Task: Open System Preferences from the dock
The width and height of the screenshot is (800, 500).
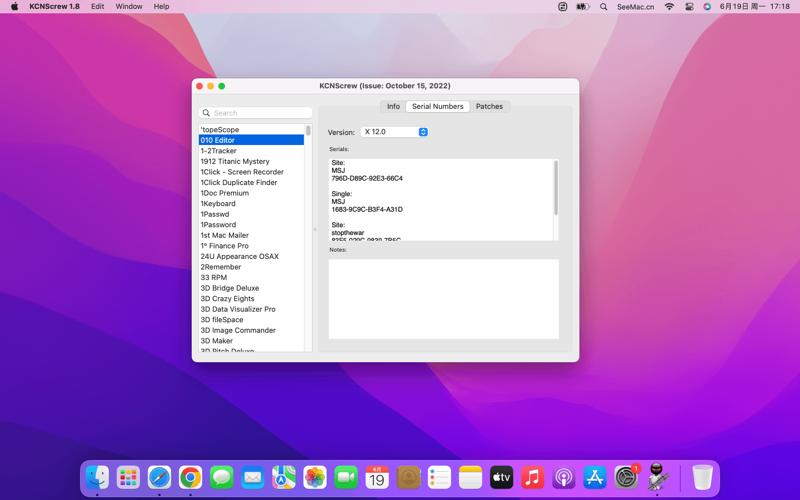Action: [x=626, y=477]
